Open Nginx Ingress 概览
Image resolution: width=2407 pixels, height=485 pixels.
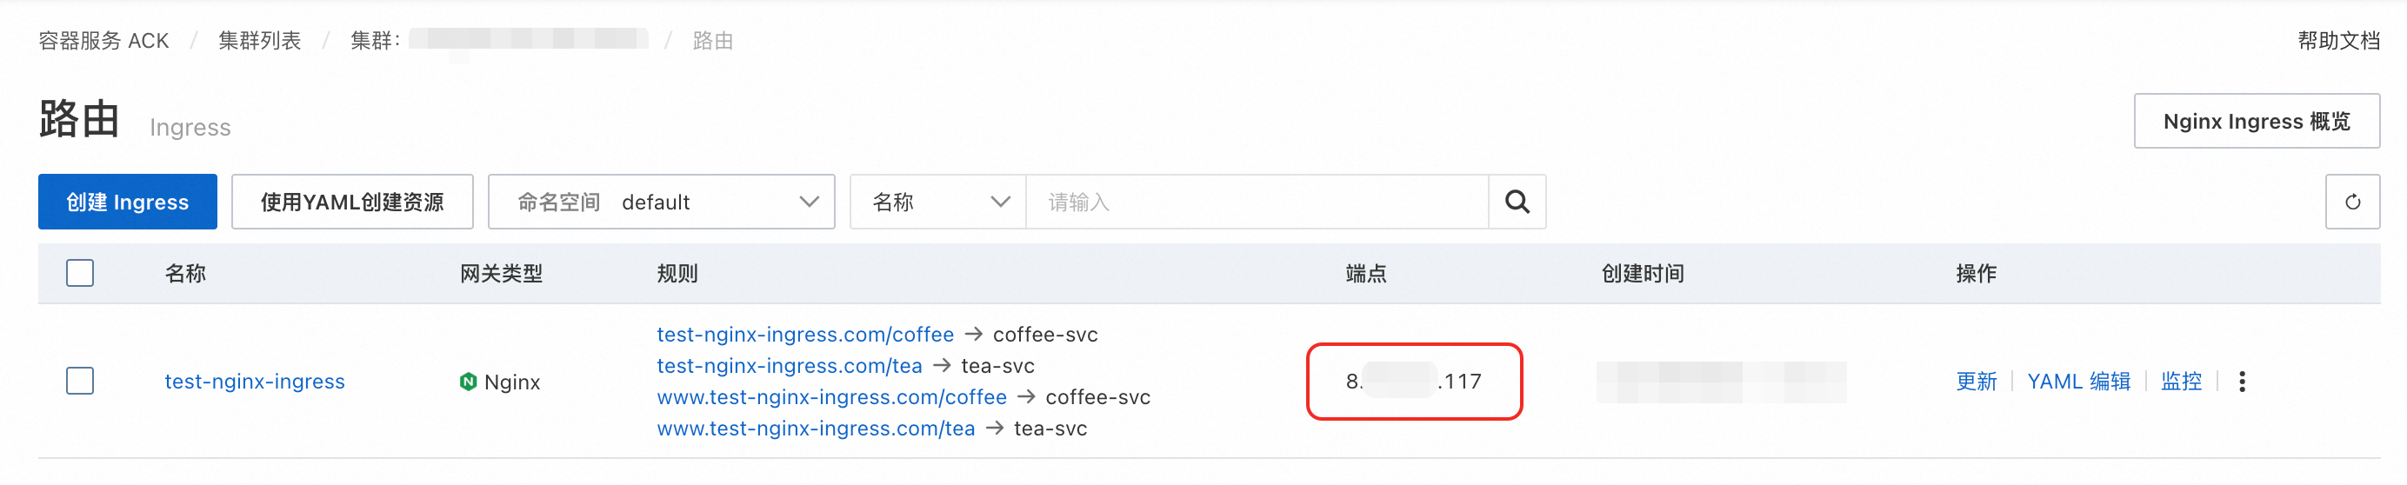tap(2257, 121)
